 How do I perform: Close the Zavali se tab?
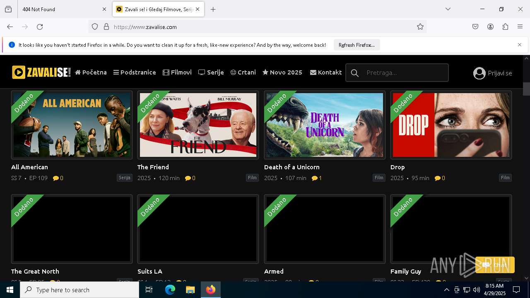pyautogui.click(x=198, y=9)
